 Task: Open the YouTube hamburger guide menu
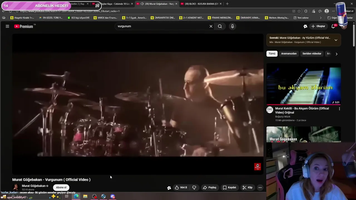pos(8,26)
